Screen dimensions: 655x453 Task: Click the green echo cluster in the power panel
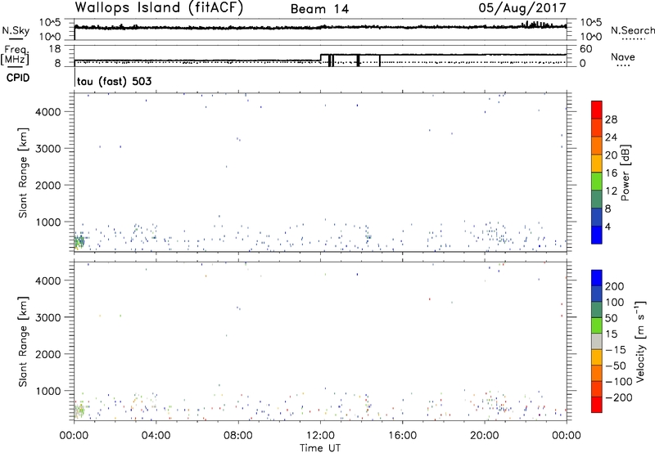coord(79,241)
